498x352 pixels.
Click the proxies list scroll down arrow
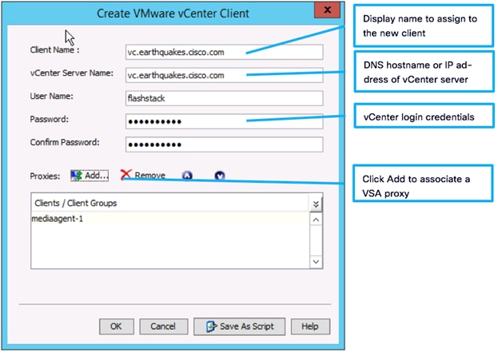tap(316, 262)
